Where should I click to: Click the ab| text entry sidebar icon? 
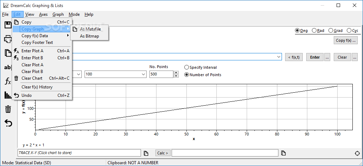click(x=8, y=67)
